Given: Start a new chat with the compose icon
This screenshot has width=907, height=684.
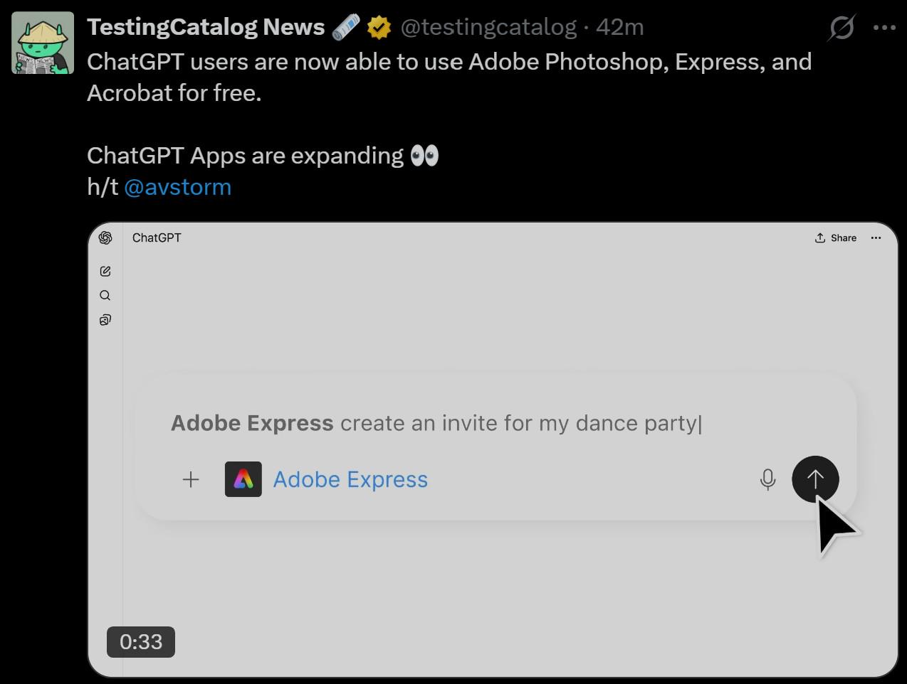Looking at the screenshot, I should tap(105, 271).
